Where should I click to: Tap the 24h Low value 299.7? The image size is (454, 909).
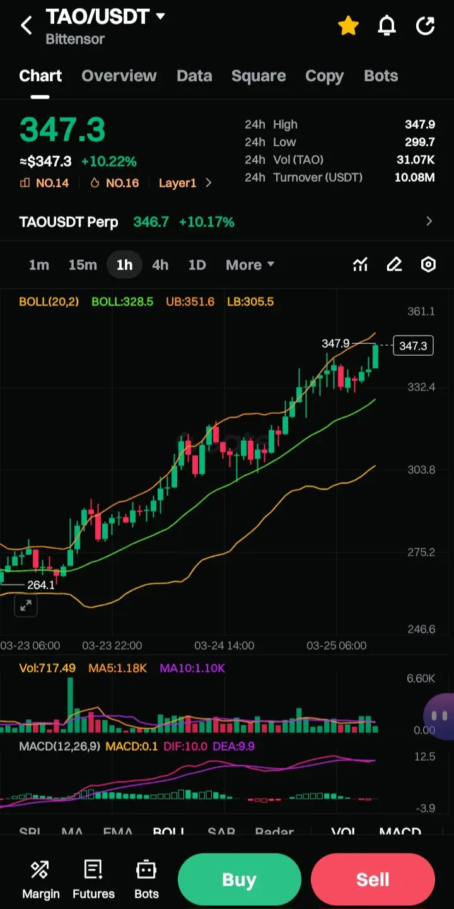coord(420,142)
